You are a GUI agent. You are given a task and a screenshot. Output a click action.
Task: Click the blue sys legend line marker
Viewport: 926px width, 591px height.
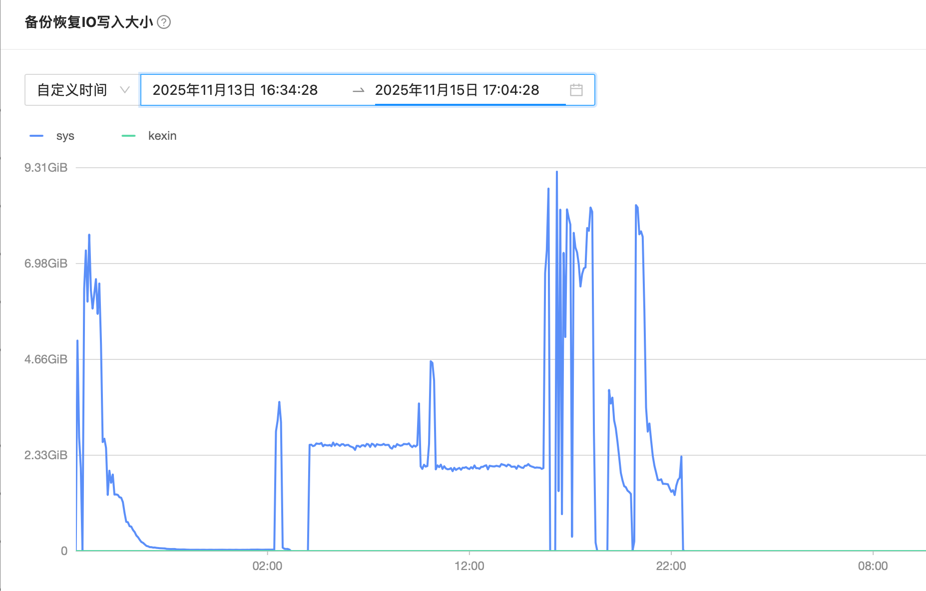[36, 136]
